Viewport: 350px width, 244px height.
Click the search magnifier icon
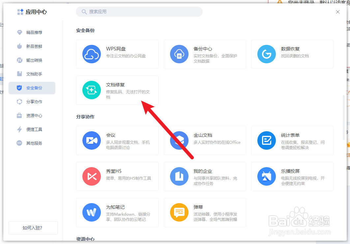84,12
